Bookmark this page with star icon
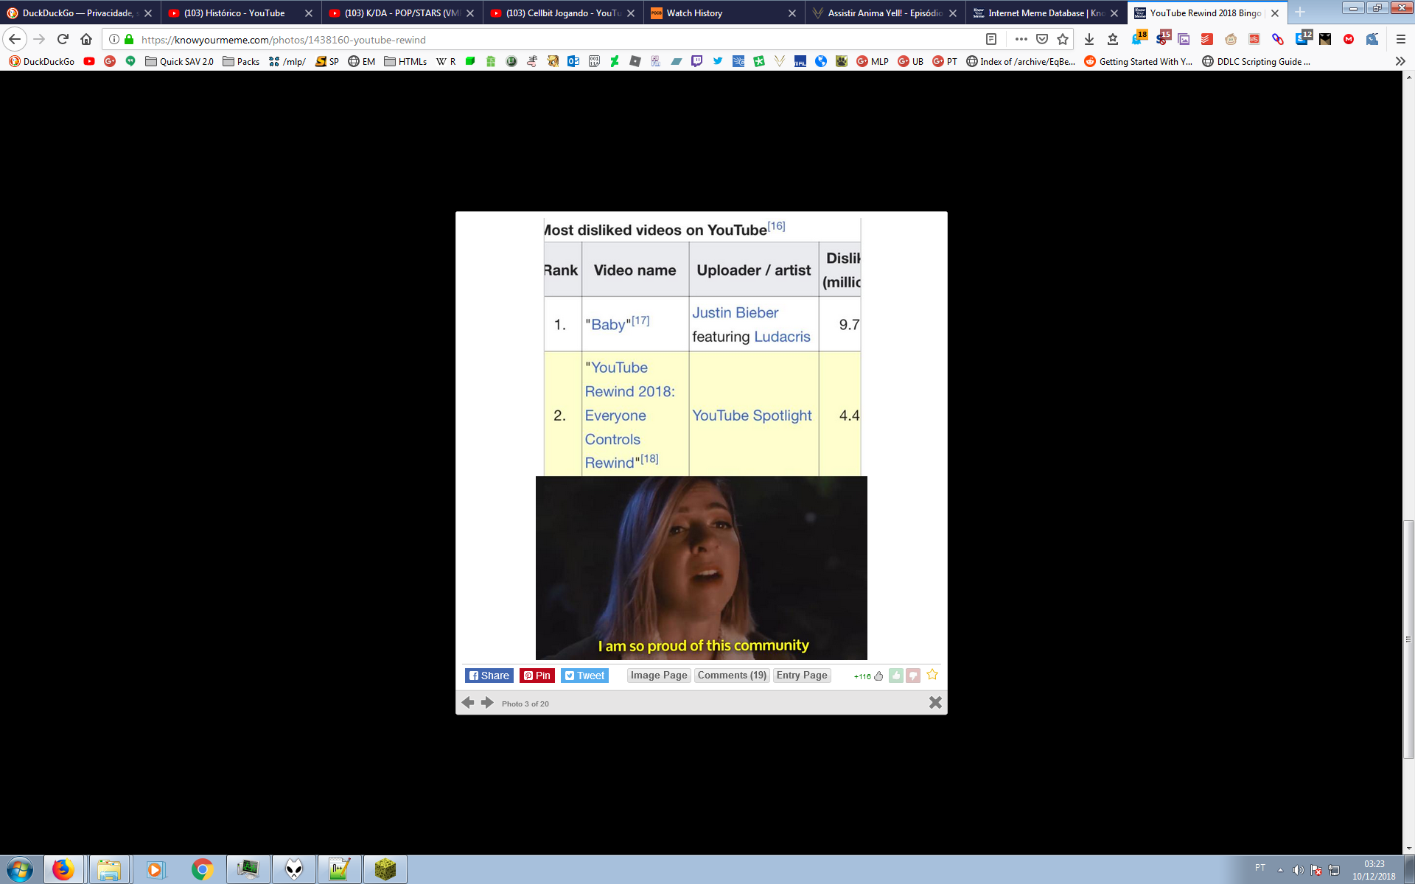 pyautogui.click(x=1063, y=39)
